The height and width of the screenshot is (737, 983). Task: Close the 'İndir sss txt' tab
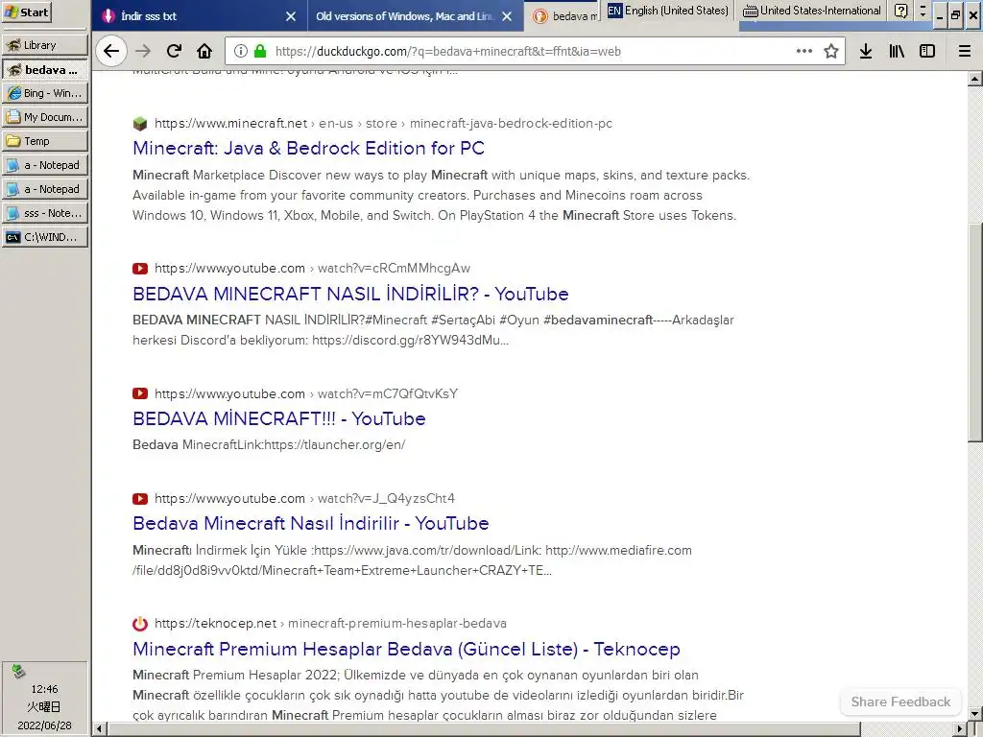(291, 16)
